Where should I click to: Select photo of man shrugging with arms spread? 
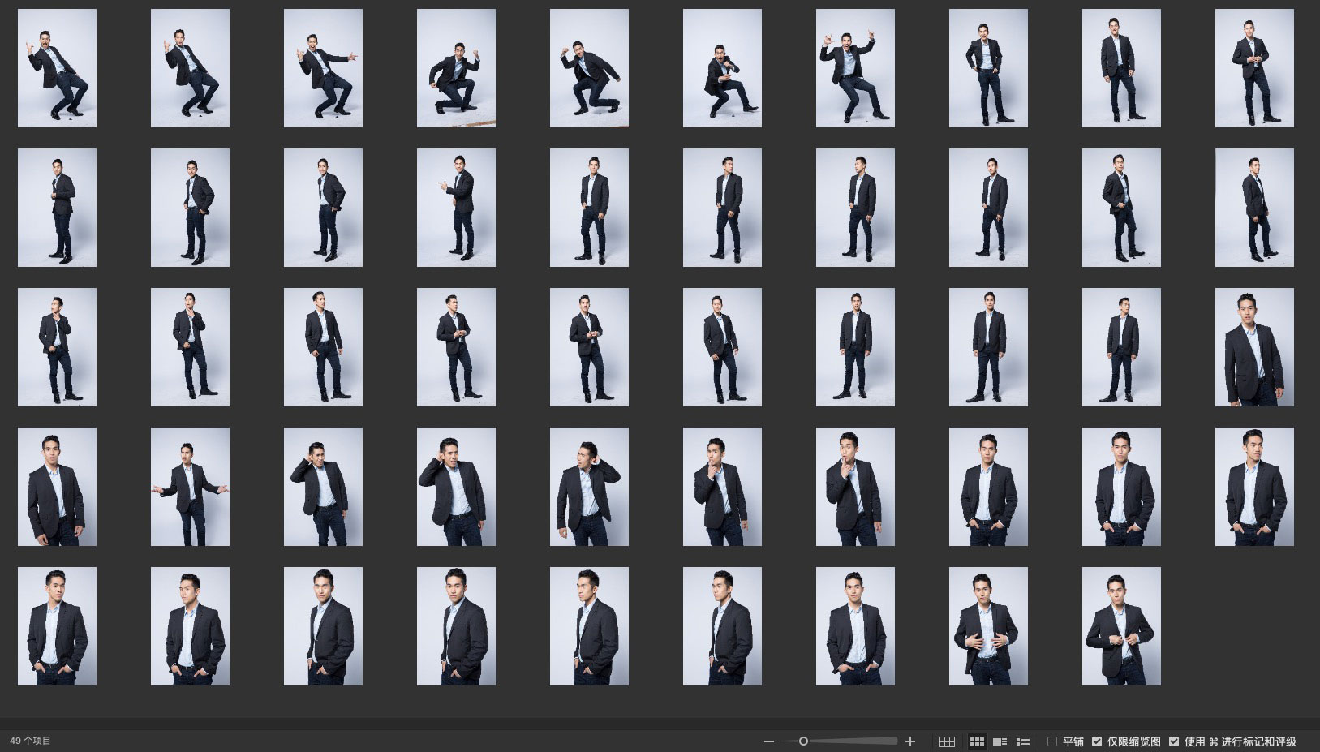(x=190, y=487)
